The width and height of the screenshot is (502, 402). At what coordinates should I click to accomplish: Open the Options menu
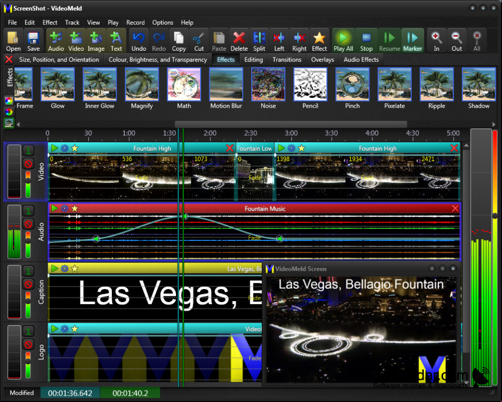coord(162,22)
